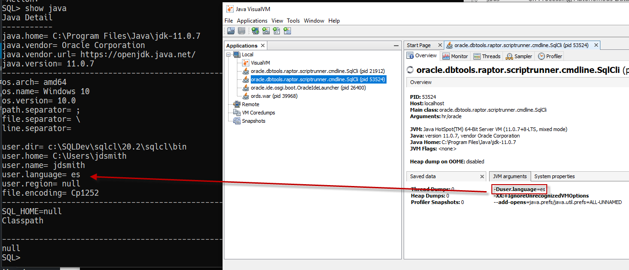This screenshot has height=270, width=629.
Task: Click the Add JMX Connection toolbar icon
Action: [x=266, y=31]
